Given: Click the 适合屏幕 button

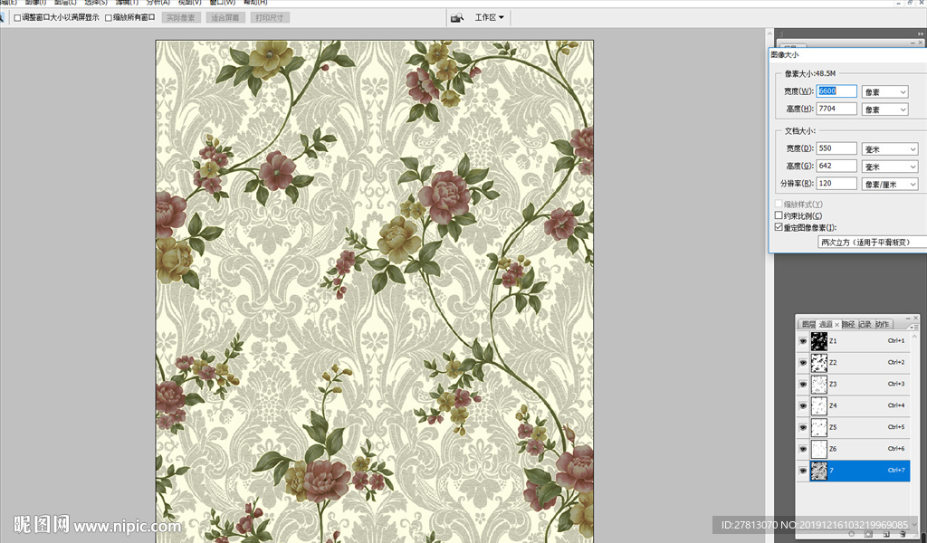Looking at the screenshot, I should tap(225, 18).
